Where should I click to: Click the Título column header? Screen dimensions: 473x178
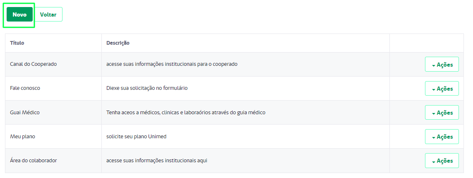pos(17,43)
